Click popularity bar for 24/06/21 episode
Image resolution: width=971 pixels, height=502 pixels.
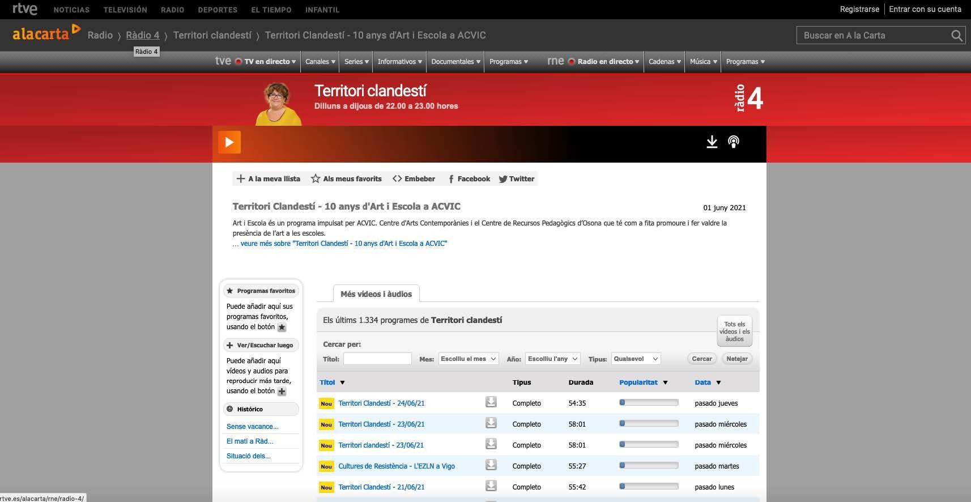[x=649, y=403]
